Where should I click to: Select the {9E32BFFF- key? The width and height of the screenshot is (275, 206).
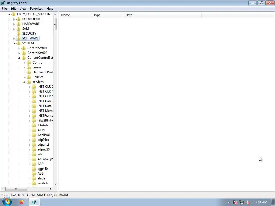point(45,120)
